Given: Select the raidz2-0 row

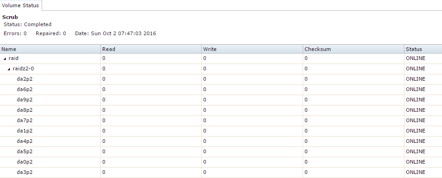Looking at the screenshot, I should [x=221, y=69].
